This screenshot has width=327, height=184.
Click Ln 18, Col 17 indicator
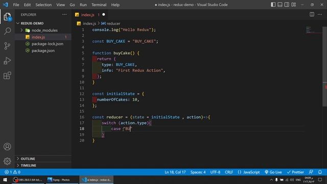175,172
